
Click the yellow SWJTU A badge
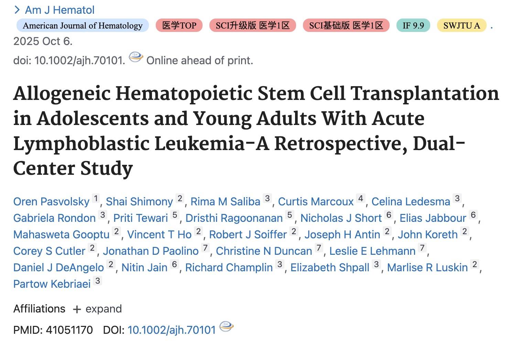pyautogui.click(x=461, y=26)
